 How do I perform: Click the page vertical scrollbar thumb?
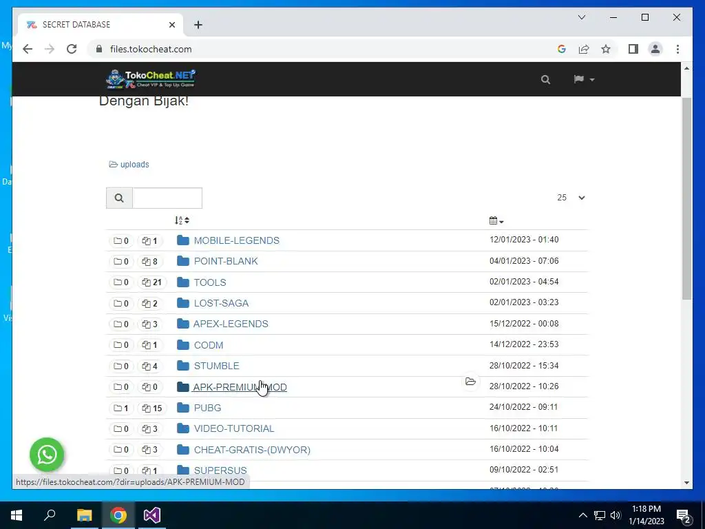(x=686, y=198)
